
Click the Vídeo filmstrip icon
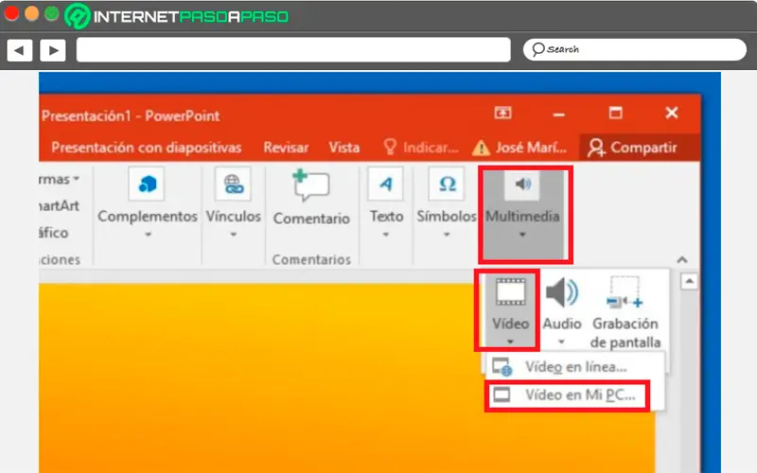click(x=510, y=292)
